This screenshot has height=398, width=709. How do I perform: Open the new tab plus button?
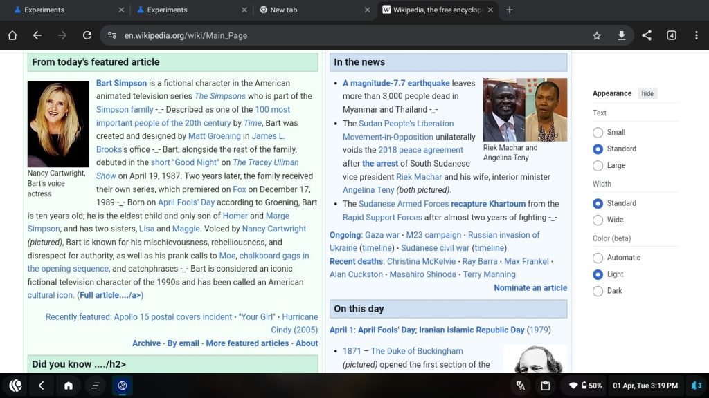pos(510,10)
